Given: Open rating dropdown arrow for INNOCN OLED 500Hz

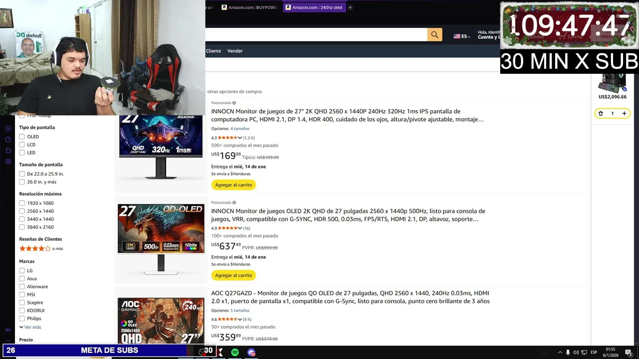Looking at the screenshot, I should (240, 228).
